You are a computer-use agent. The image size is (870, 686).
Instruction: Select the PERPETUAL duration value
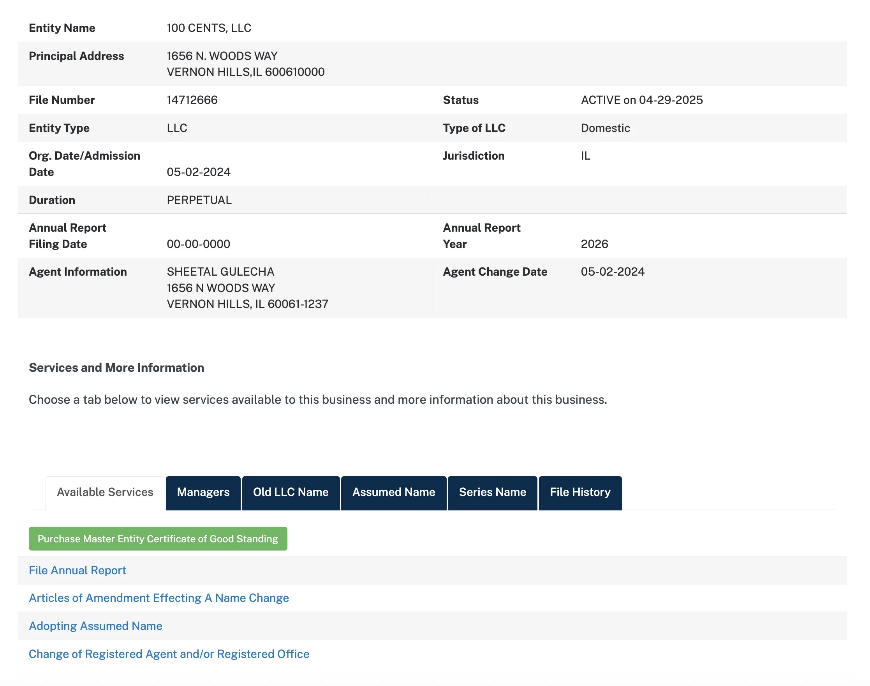(199, 200)
